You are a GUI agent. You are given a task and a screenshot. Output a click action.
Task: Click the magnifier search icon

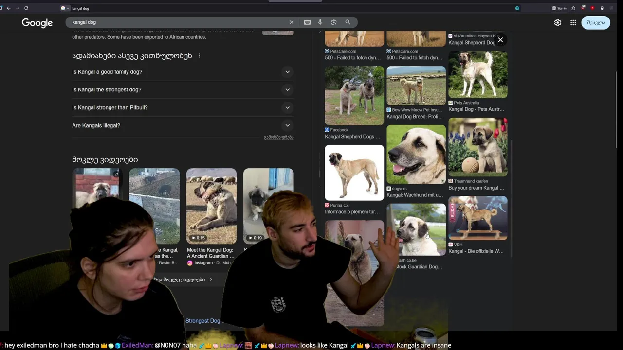[348, 22]
